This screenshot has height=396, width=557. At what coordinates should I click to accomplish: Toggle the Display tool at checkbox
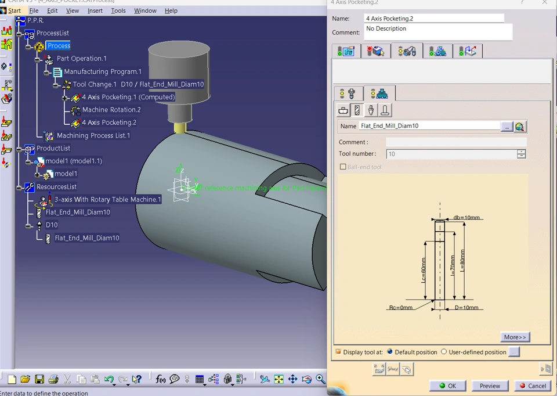click(338, 352)
